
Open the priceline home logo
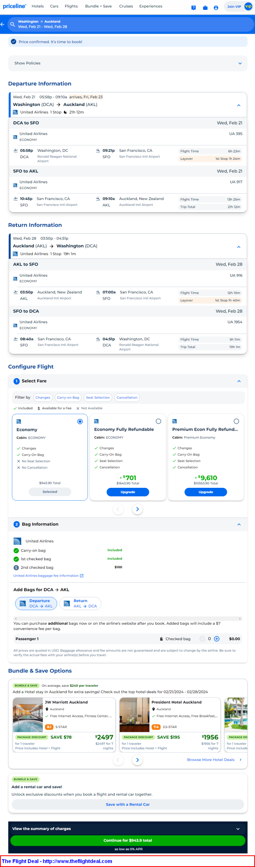point(14,6)
